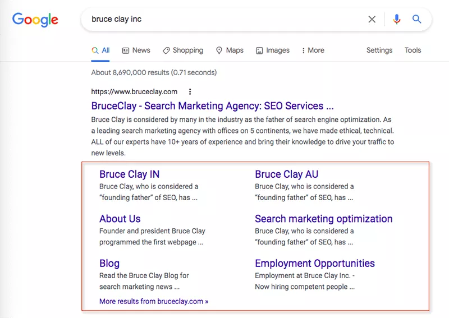Open the Bruce Clay IN sitelink
Screen dimensions: 449x318
coord(129,174)
